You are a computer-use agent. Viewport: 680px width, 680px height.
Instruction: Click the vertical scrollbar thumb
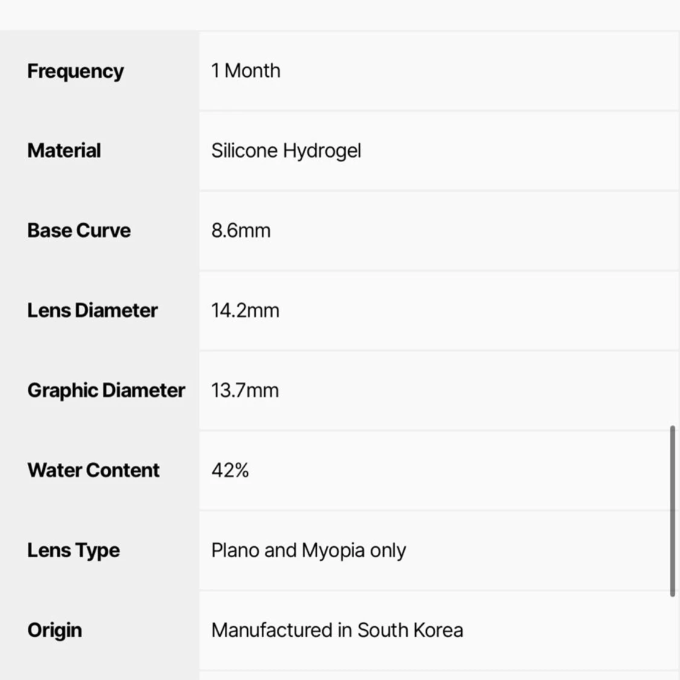[x=673, y=511]
